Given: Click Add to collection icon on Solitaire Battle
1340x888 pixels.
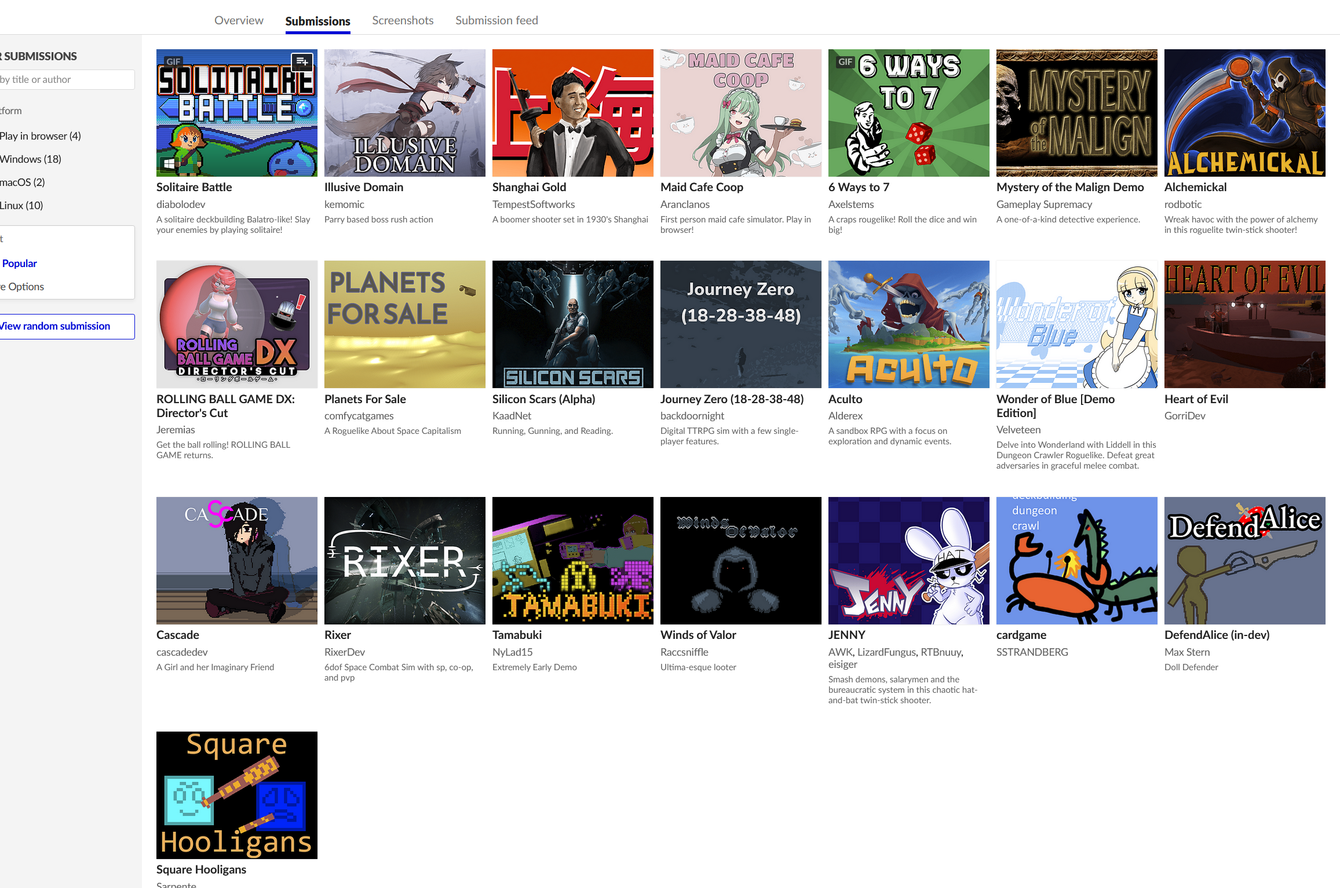Looking at the screenshot, I should [302, 61].
